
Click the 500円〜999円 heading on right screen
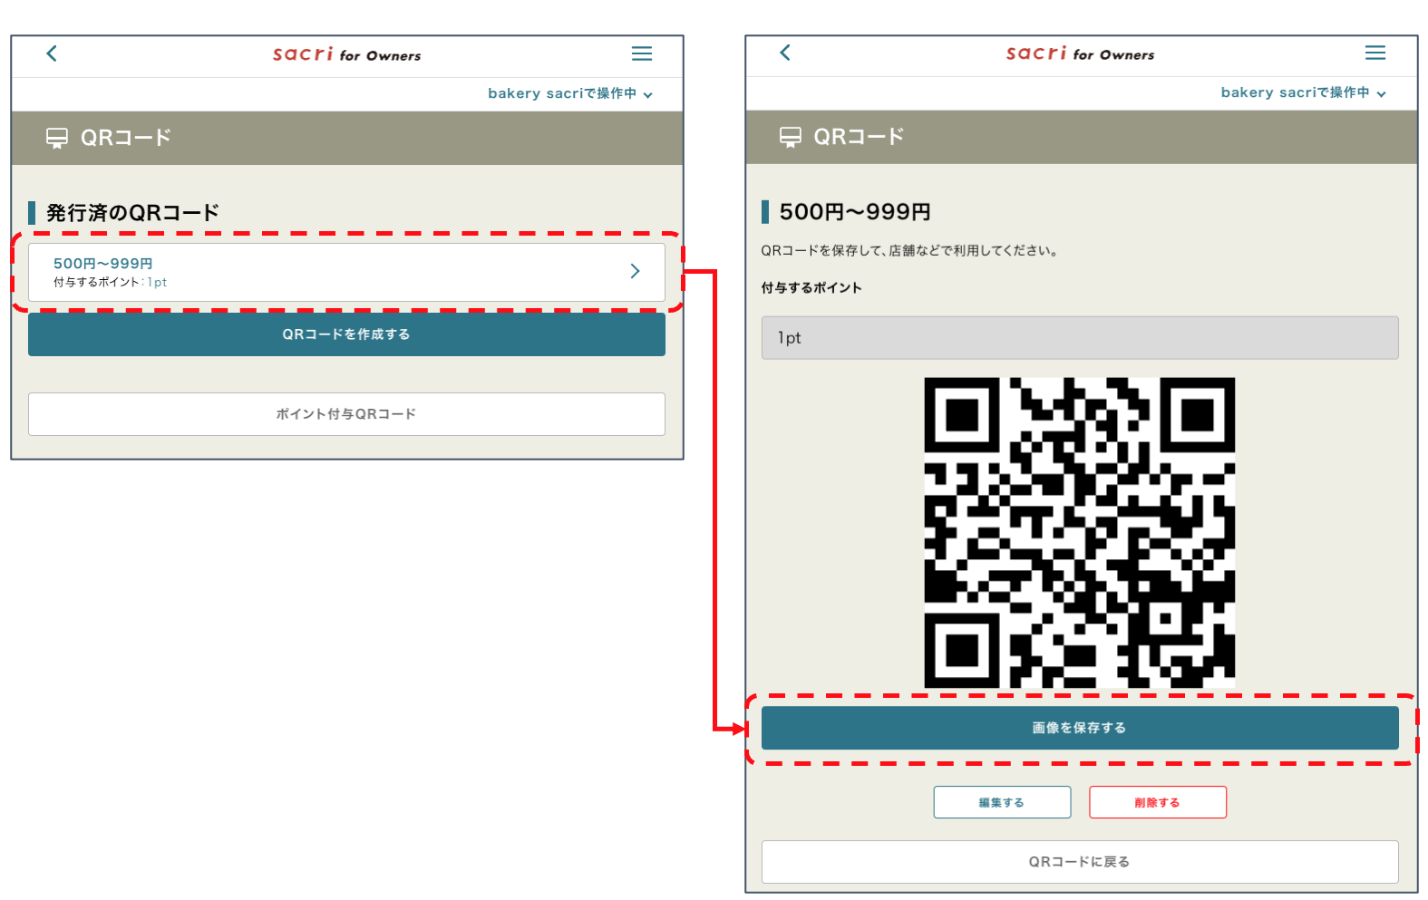855,212
